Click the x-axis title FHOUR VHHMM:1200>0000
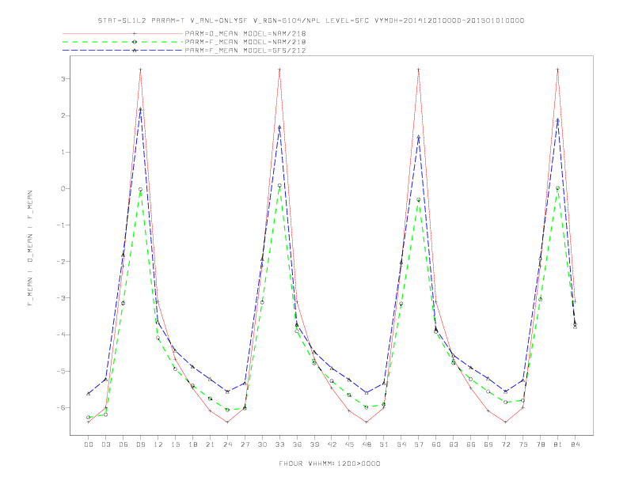 point(329,463)
